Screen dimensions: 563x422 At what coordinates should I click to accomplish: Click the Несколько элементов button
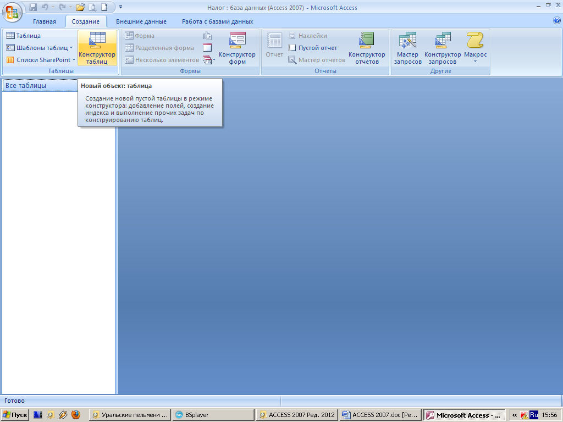point(162,60)
